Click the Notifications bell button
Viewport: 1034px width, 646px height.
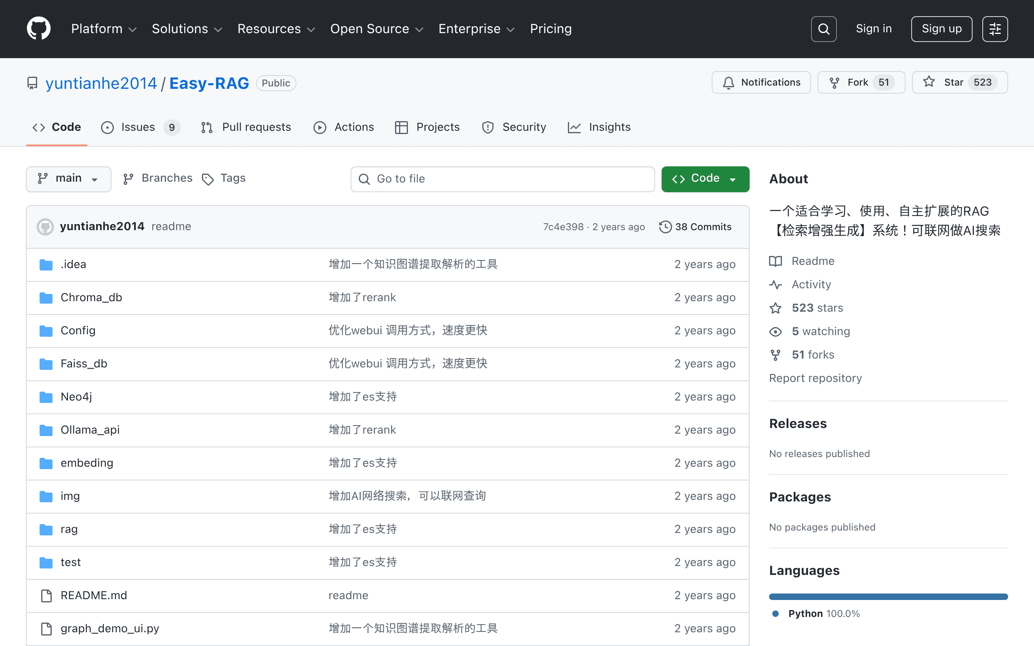(761, 82)
